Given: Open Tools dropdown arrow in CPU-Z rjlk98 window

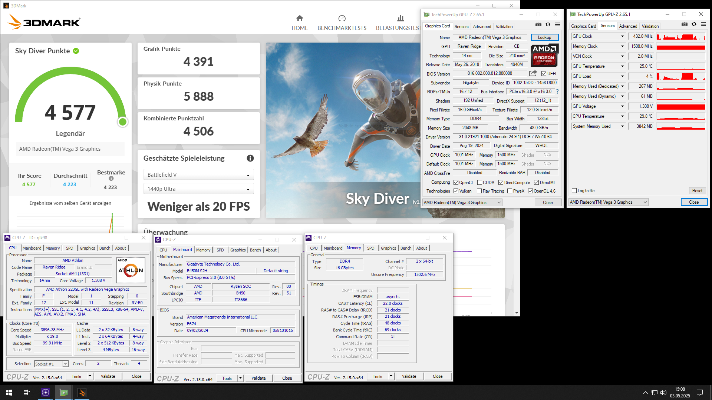Looking at the screenshot, I should (x=89, y=376).
